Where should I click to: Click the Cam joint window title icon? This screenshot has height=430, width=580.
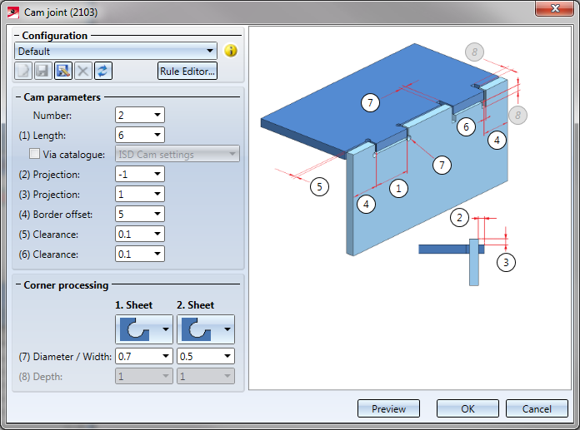[x=13, y=12]
